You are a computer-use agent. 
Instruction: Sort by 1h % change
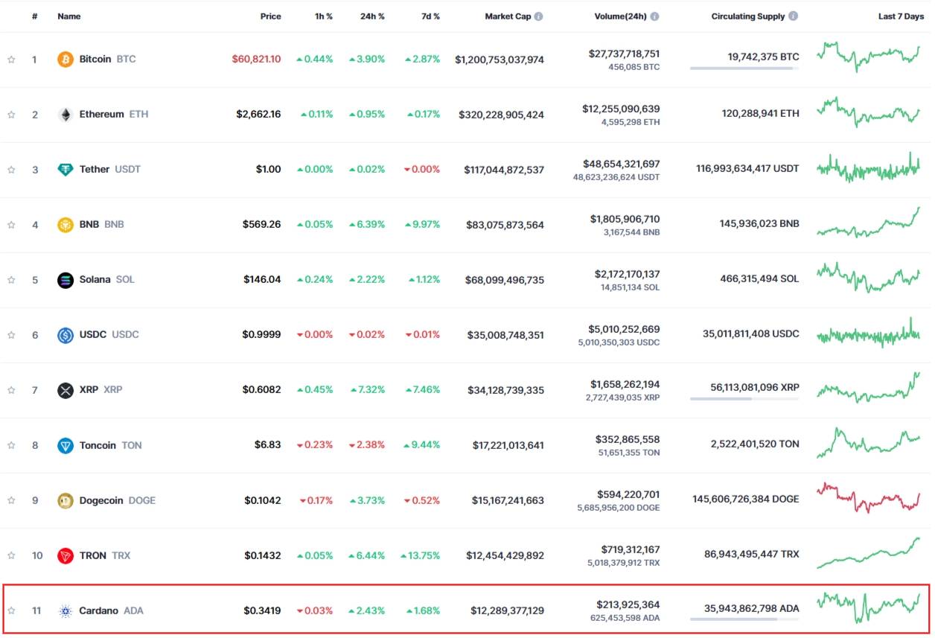pos(324,16)
